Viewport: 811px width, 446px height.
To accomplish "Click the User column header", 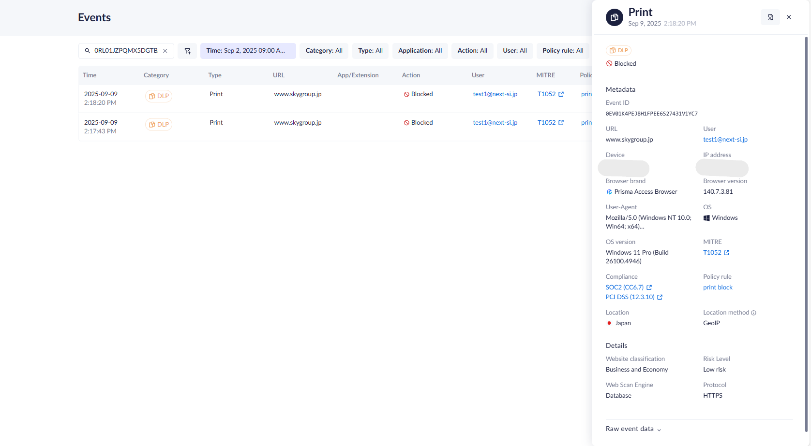I will 478,75.
